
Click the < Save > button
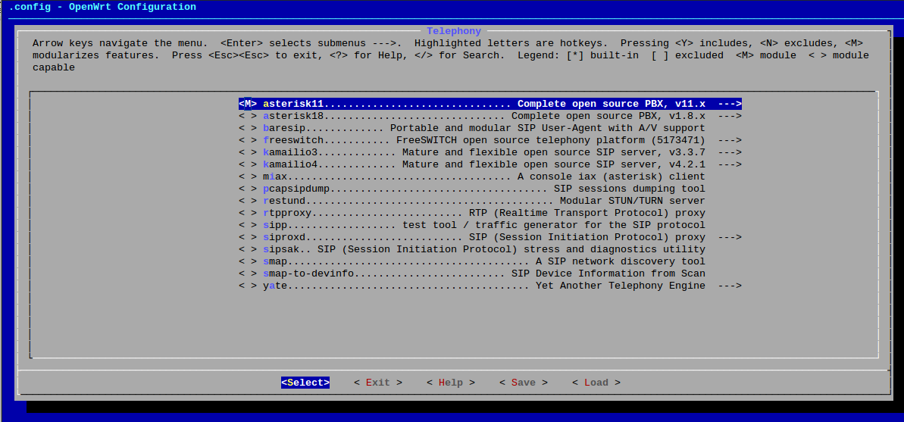[524, 382]
